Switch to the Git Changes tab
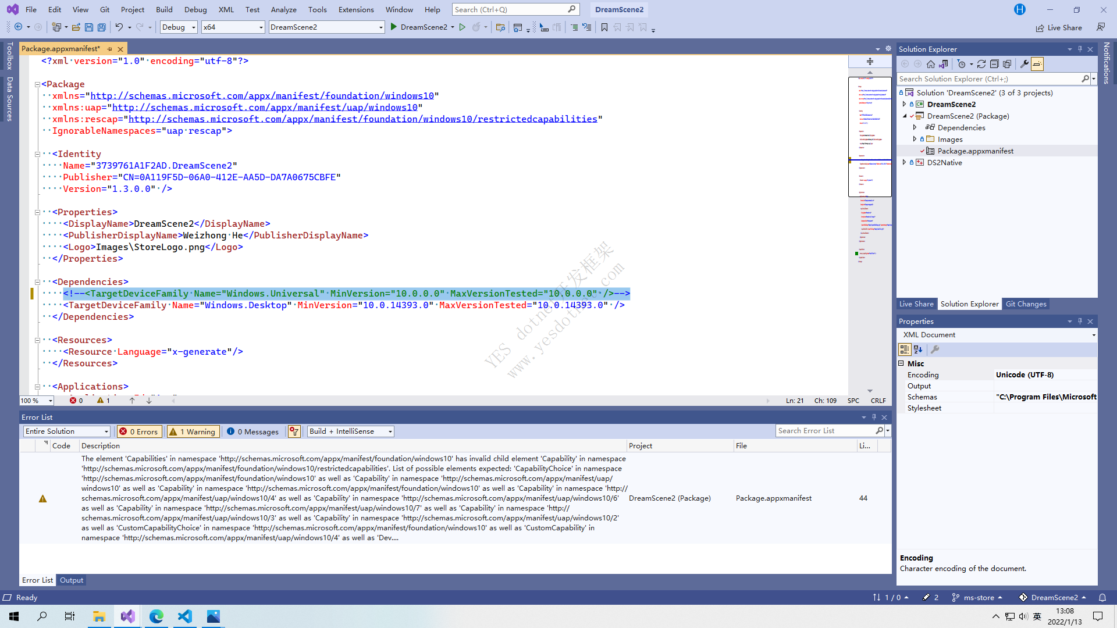Image resolution: width=1117 pixels, height=628 pixels. 1026,304
